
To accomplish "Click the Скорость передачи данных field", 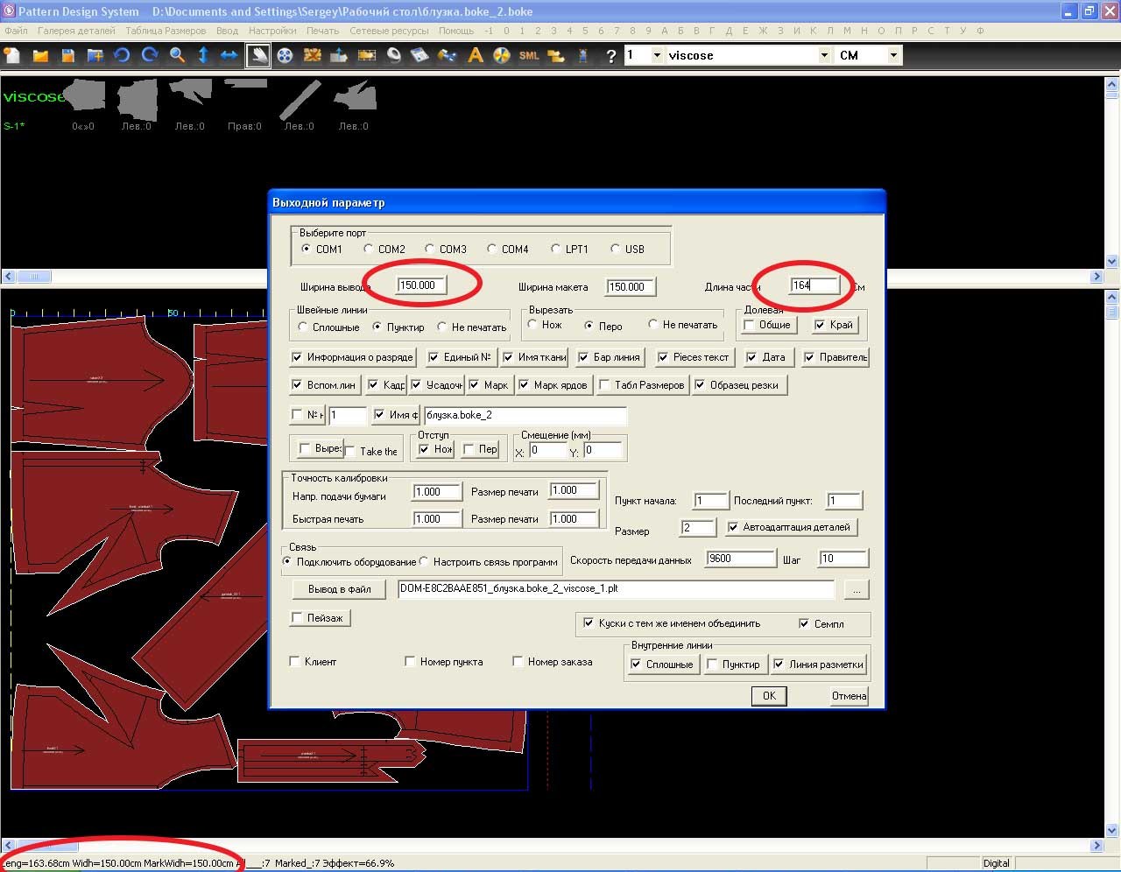I will [741, 559].
